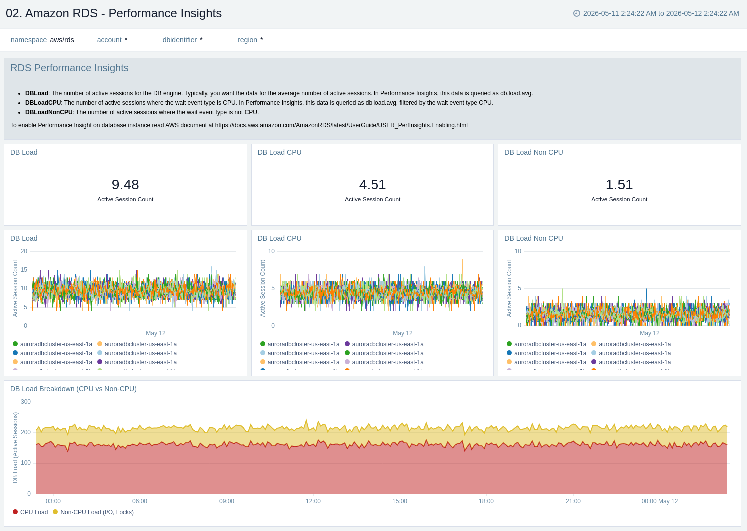Screen dimensions: 747x531
Task: Click the 09:00 tick on the breakdown chart
Action: tap(227, 501)
